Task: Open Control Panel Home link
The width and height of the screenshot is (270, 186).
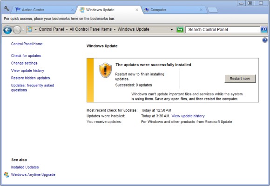Action: coord(27,44)
